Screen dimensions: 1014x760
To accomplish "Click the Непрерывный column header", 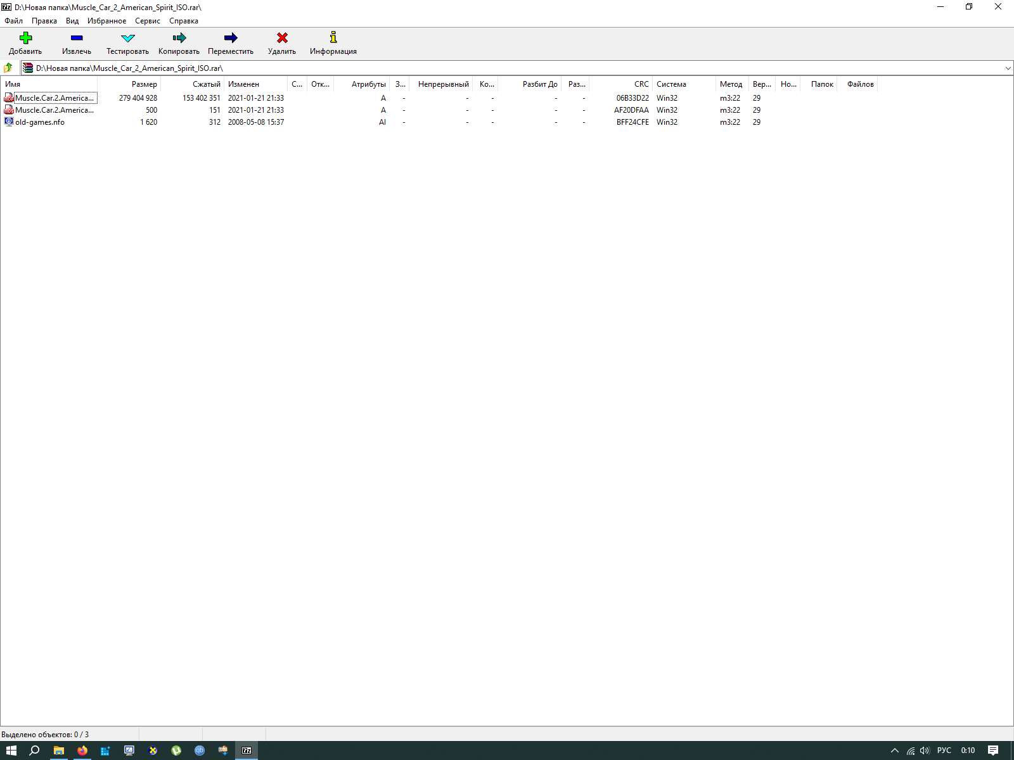I will [441, 84].
